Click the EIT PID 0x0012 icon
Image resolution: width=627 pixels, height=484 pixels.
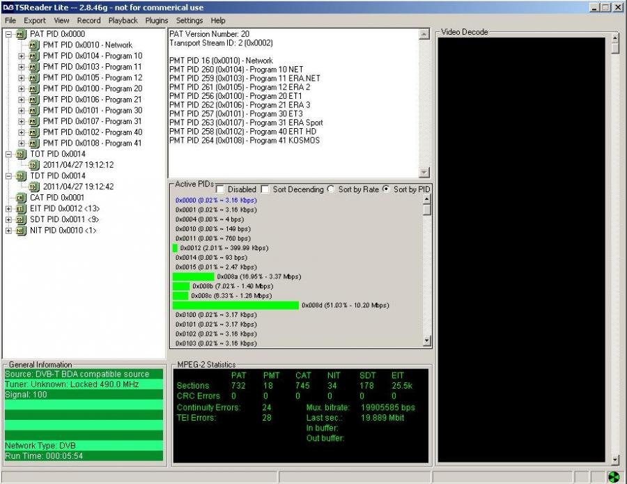pyautogui.click(x=21, y=208)
